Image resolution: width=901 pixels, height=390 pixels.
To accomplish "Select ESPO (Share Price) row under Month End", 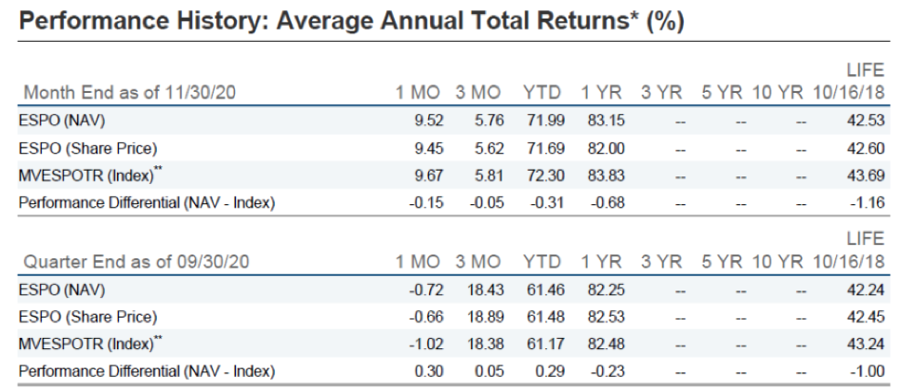I will click(89, 148).
